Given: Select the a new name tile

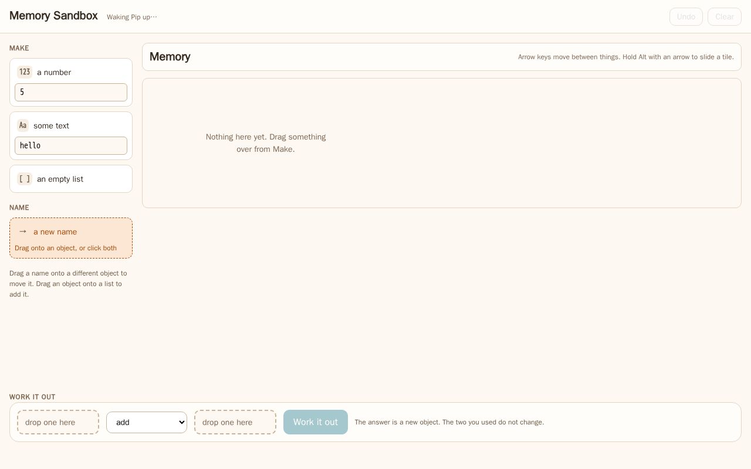Looking at the screenshot, I should (71, 238).
